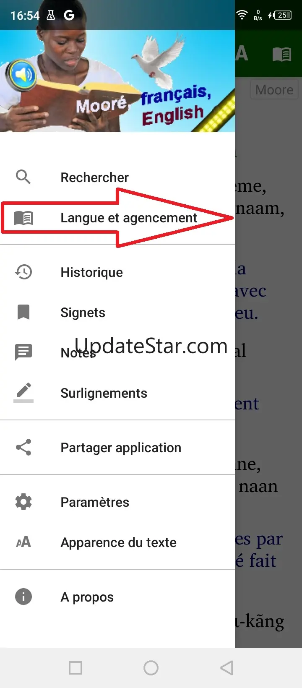
Task: Tap the text size AA icon
Action: coord(23,542)
